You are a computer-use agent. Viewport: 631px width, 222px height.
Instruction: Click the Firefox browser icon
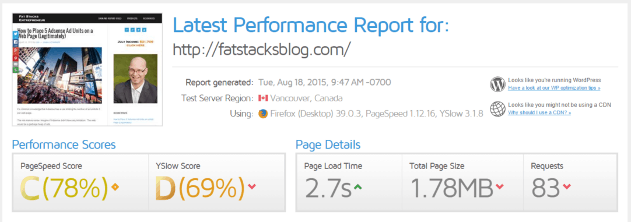263,114
